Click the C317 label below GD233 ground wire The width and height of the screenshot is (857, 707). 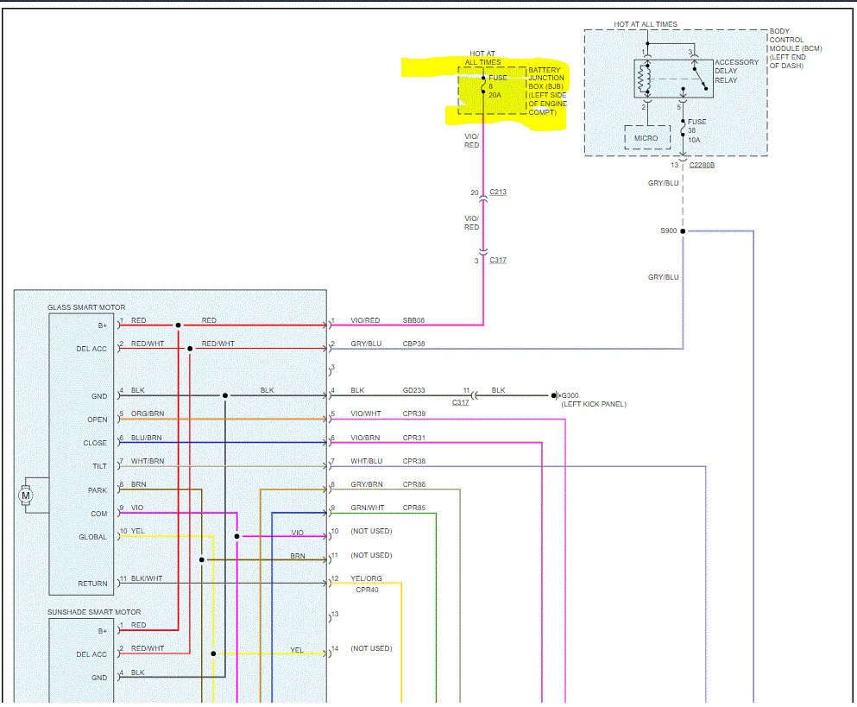click(x=461, y=402)
